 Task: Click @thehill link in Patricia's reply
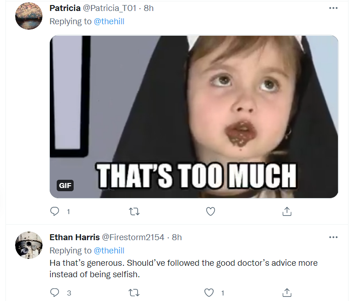(109, 21)
